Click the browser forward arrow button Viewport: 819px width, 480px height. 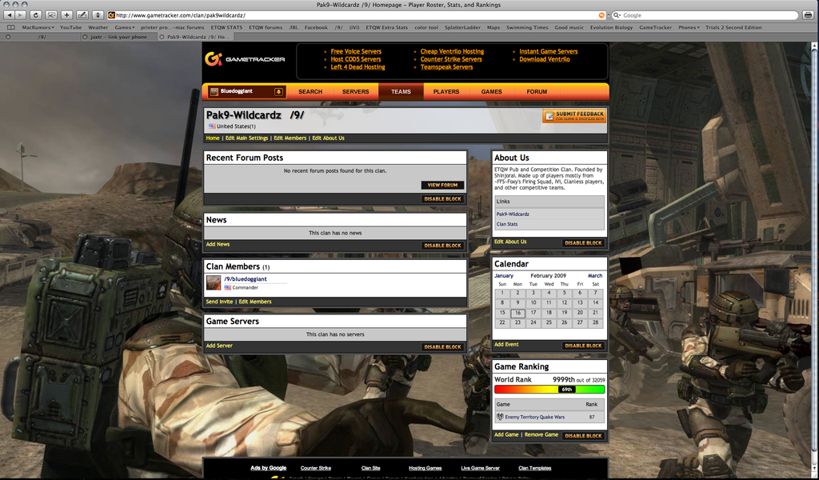[x=20, y=15]
